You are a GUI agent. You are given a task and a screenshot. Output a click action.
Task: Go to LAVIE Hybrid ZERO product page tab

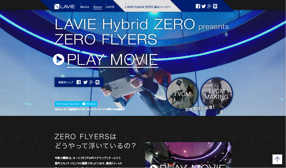tap(148, 7)
